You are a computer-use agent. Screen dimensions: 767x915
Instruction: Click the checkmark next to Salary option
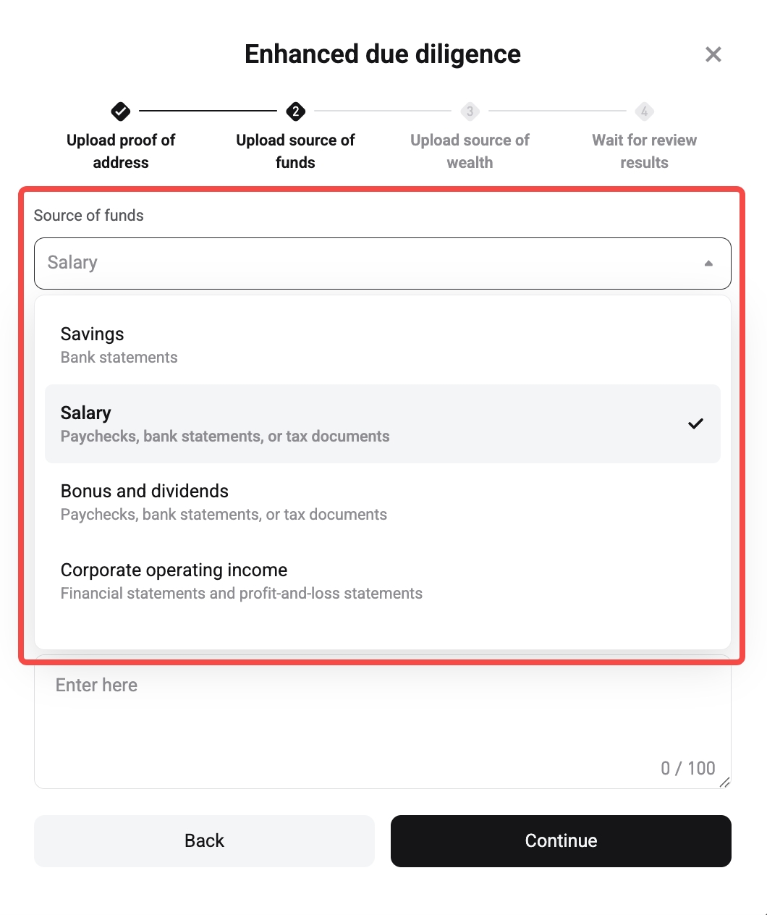pyautogui.click(x=696, y=423)
